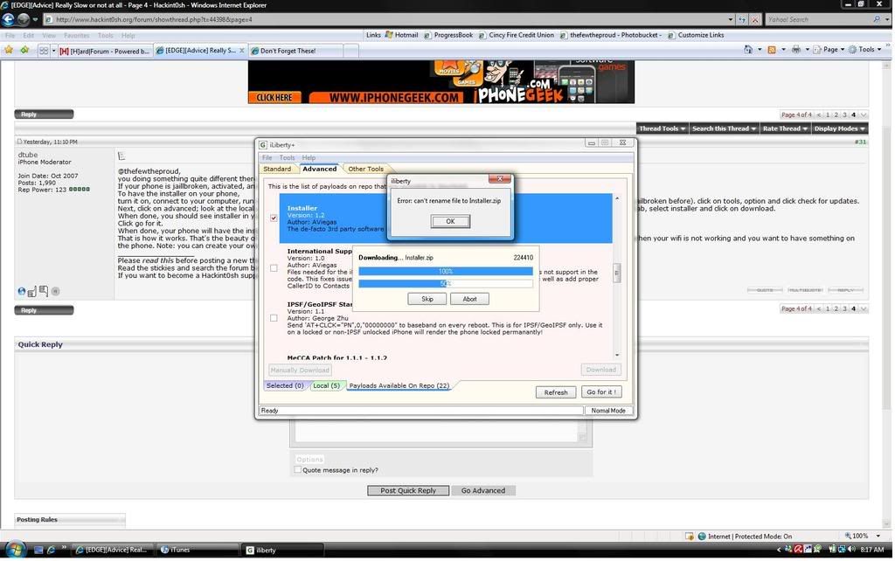This screenshot has width=895, height=561.
Task: Click the red stop loading icon
Action: 755,19
